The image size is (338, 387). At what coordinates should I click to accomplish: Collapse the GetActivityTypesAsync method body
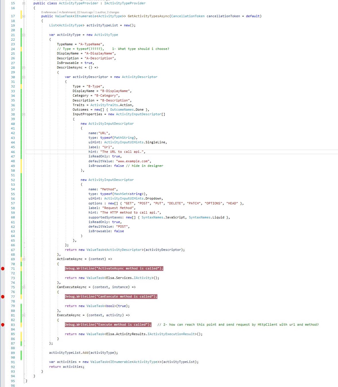[x=24, y=16]
